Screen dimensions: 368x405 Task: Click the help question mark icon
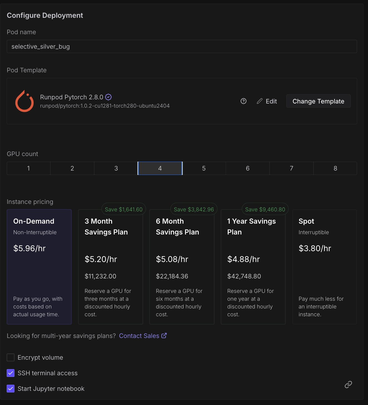pos(243,101)
